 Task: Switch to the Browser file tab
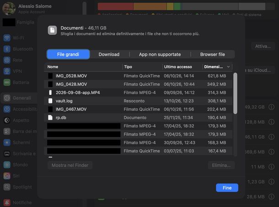pyautogui.click(x=213, y=54)
